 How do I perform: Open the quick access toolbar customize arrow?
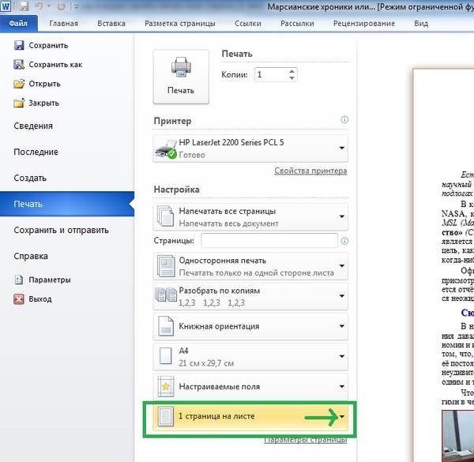click(x=76, y=6)
